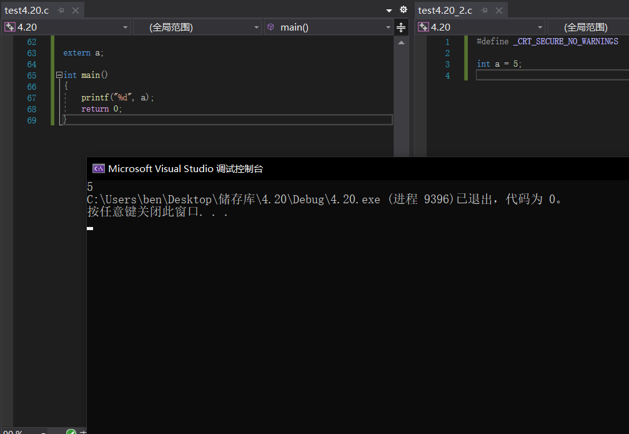Click the 'extern a;' code line

pyautogui.click(x=83, y=53)
